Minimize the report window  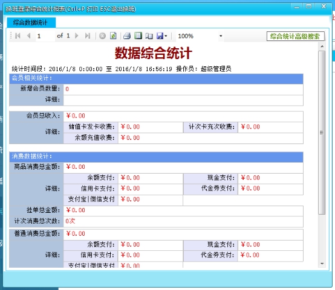pyautogui.click(x=297, y=7)
